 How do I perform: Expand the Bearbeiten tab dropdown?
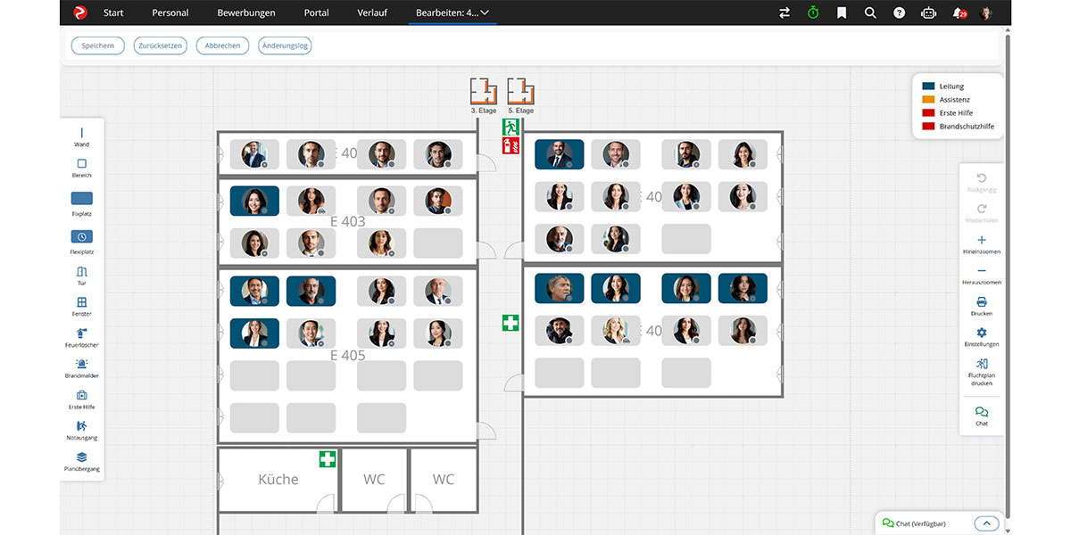coord(485,12)
